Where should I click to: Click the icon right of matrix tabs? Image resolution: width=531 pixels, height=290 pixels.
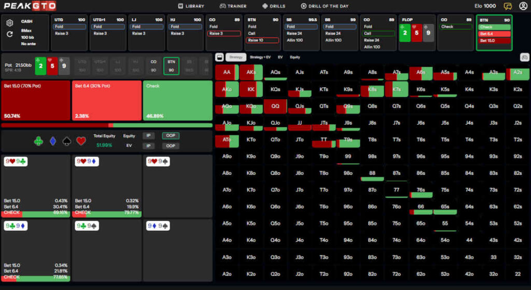pos(524,57)
